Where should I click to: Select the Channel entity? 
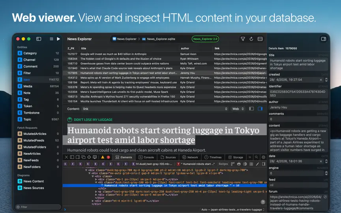(38, 60)
